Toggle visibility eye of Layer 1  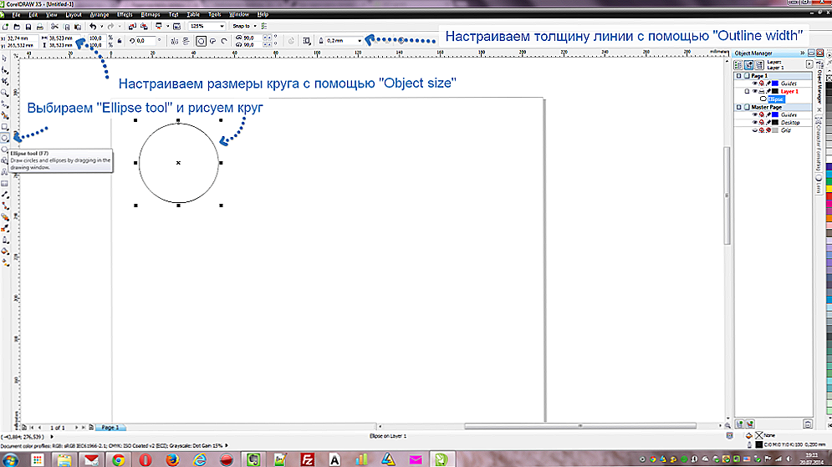(x=754, y=91)
